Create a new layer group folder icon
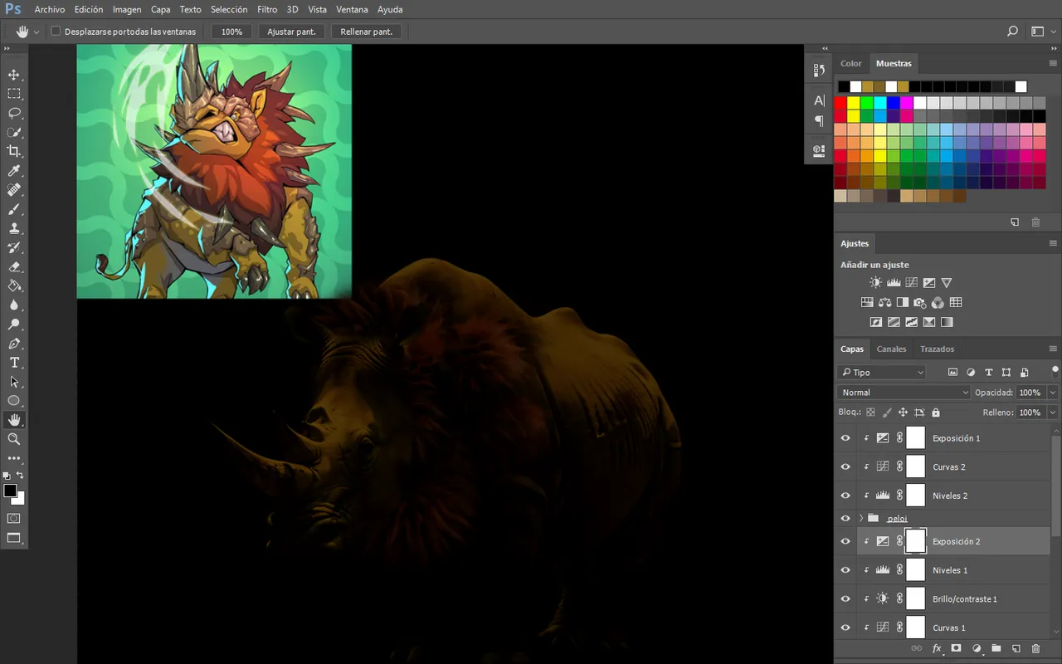Image resolution: width=1062 pixels, height=664 pixels. pos(996,648)
